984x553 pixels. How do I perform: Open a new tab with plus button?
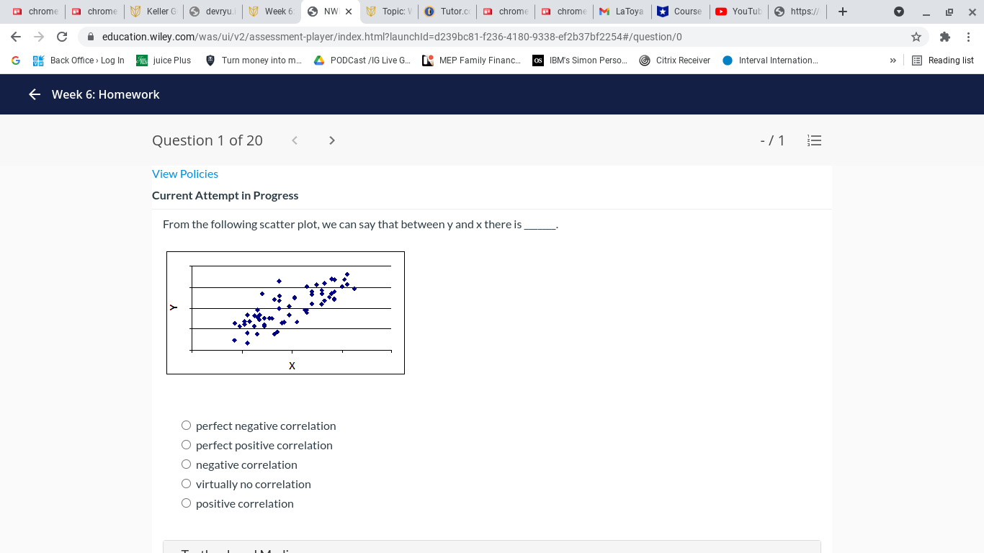pyautogui.click(x=843, y=12)
